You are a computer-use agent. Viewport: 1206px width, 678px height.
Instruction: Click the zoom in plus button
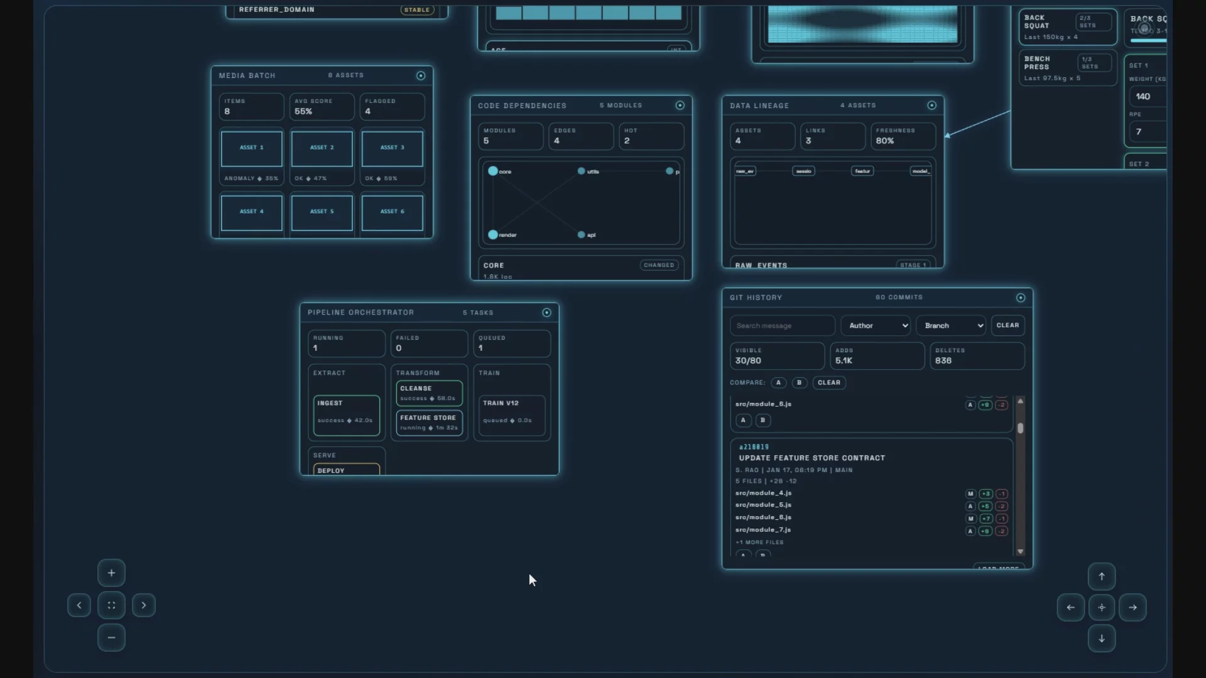(x=111, y=573)
